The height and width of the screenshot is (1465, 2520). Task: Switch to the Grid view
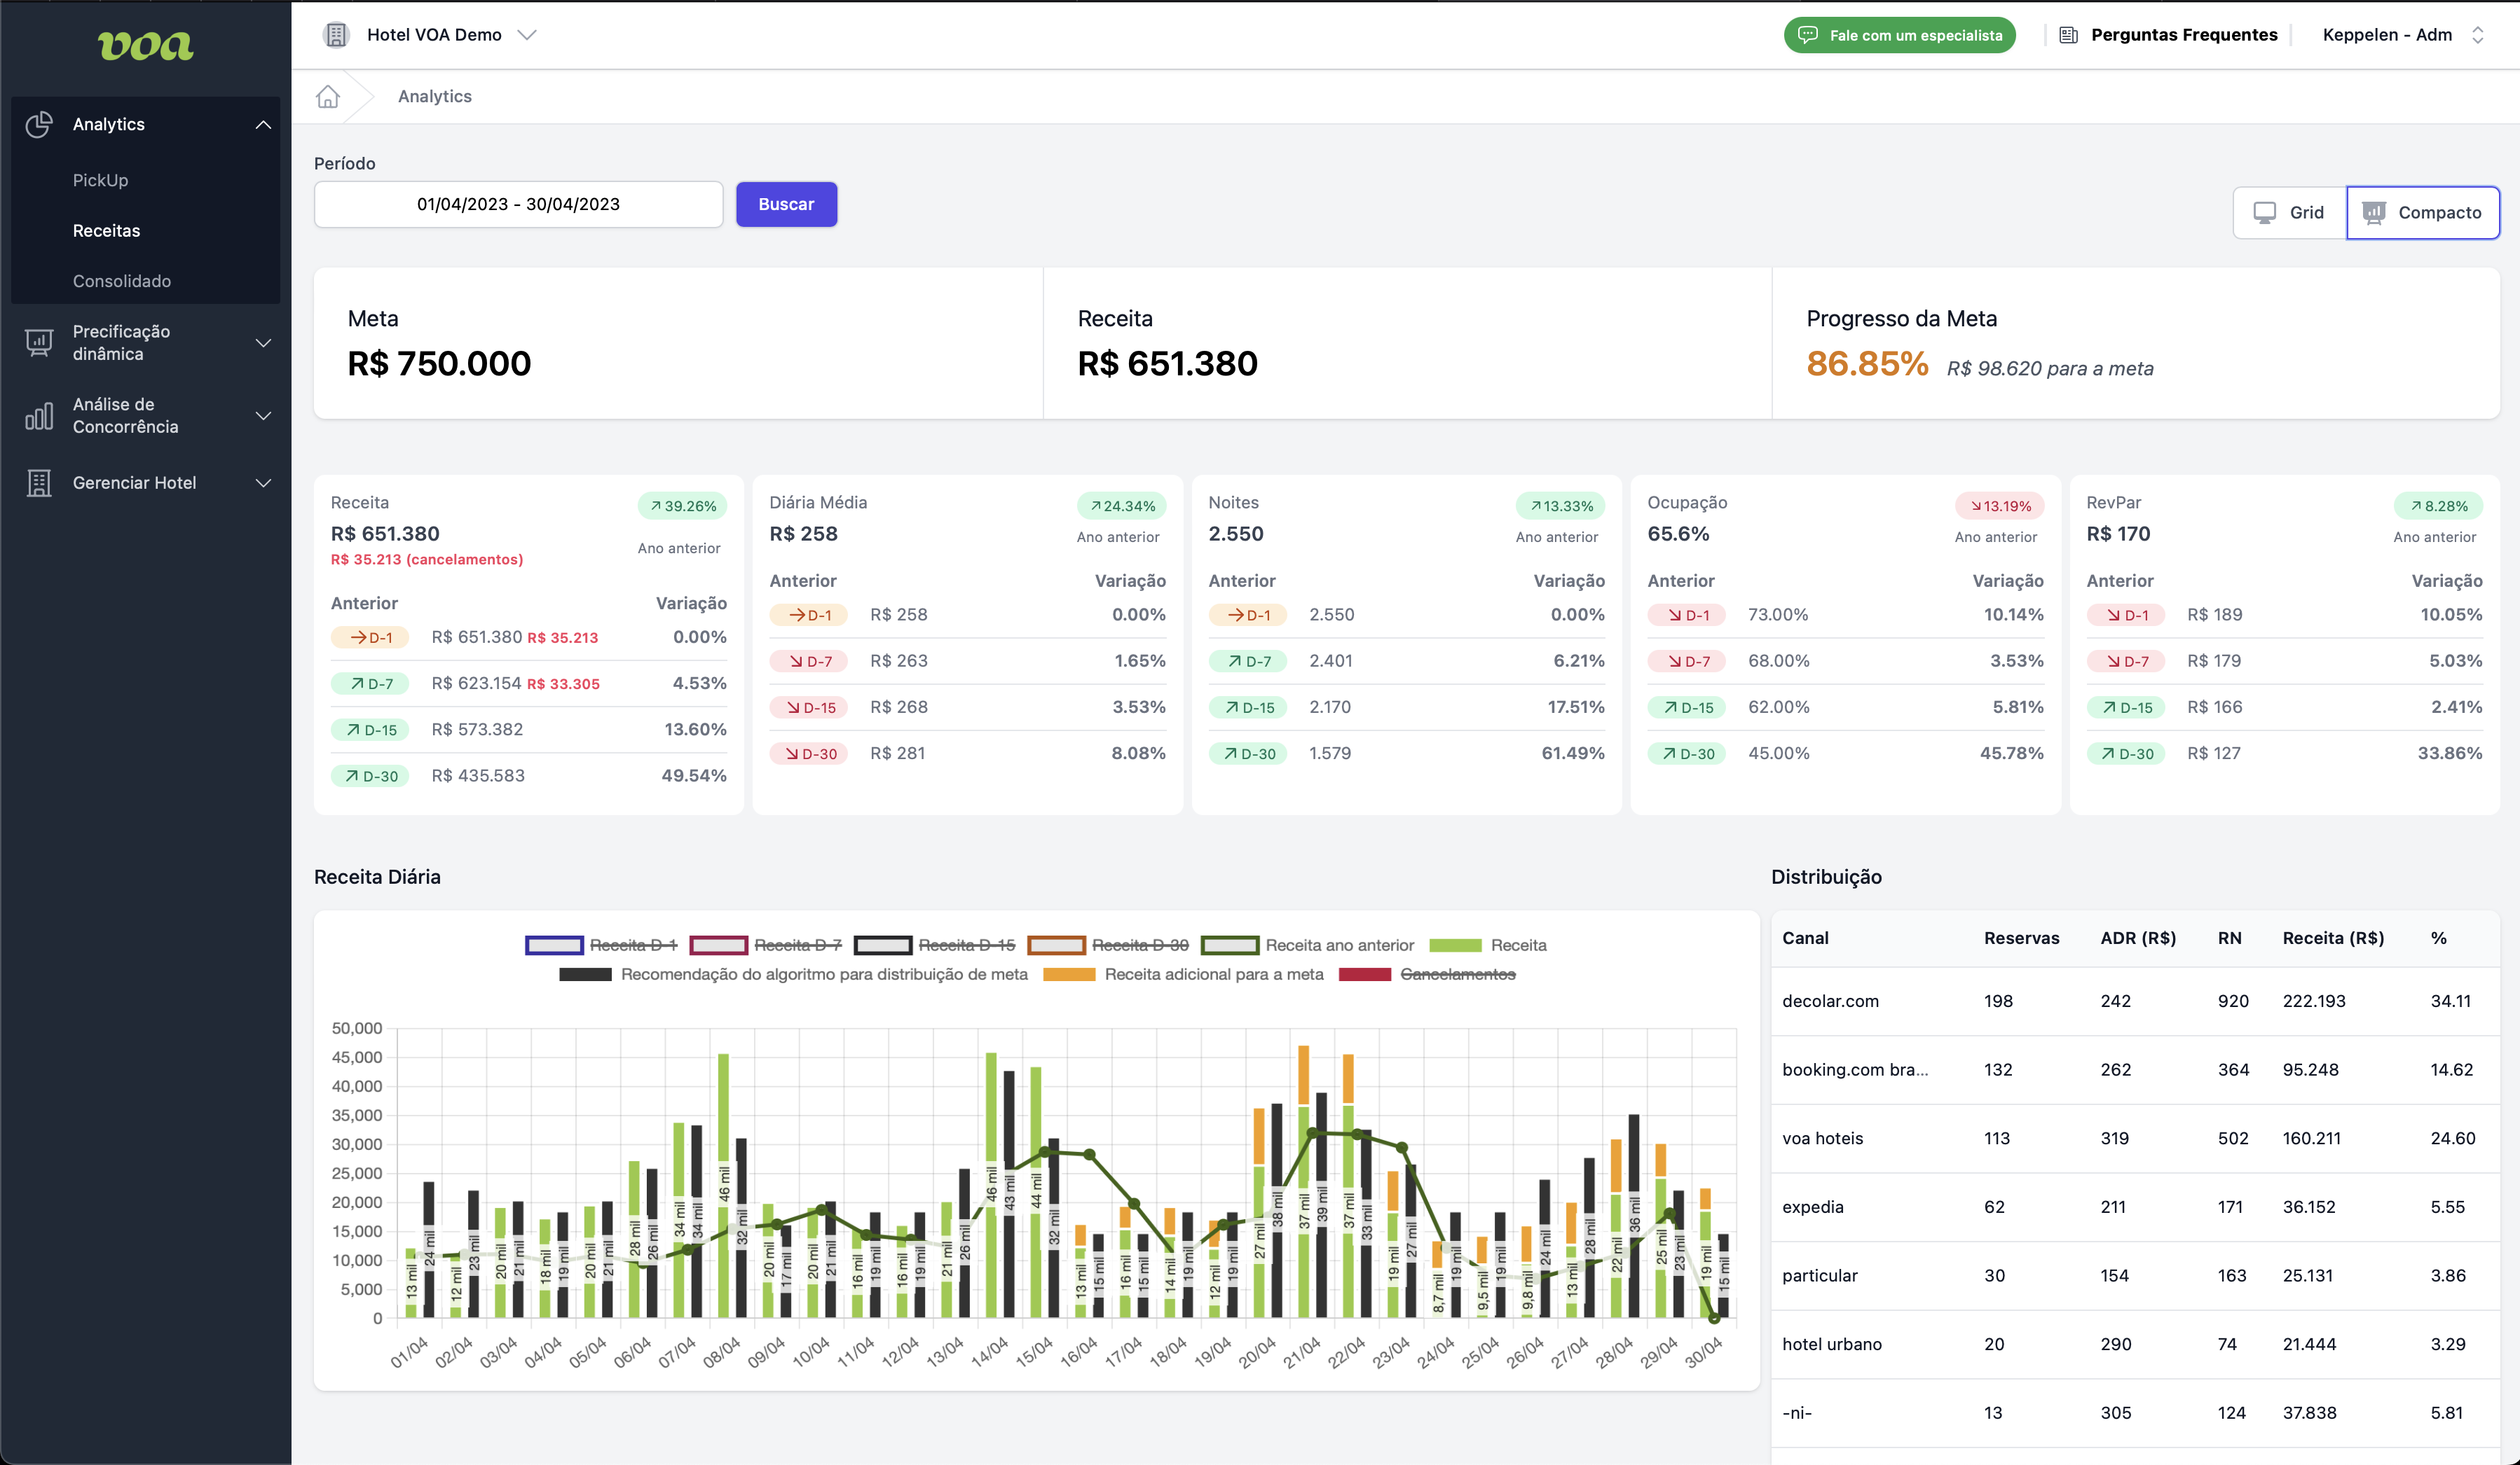2290,212
